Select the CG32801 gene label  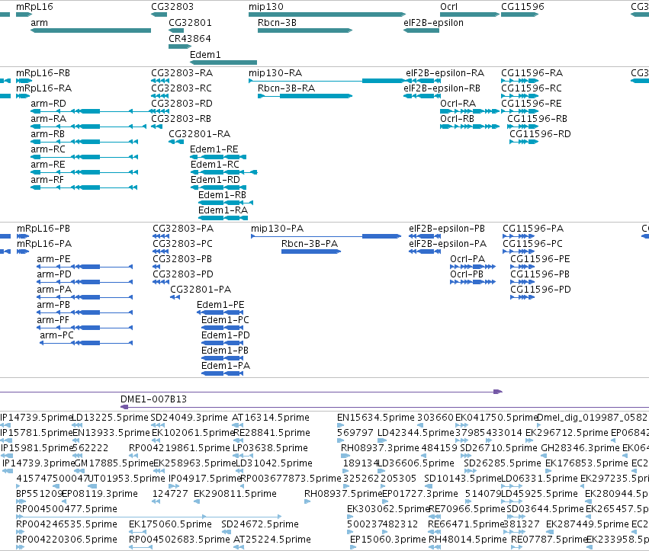[190, 23]
